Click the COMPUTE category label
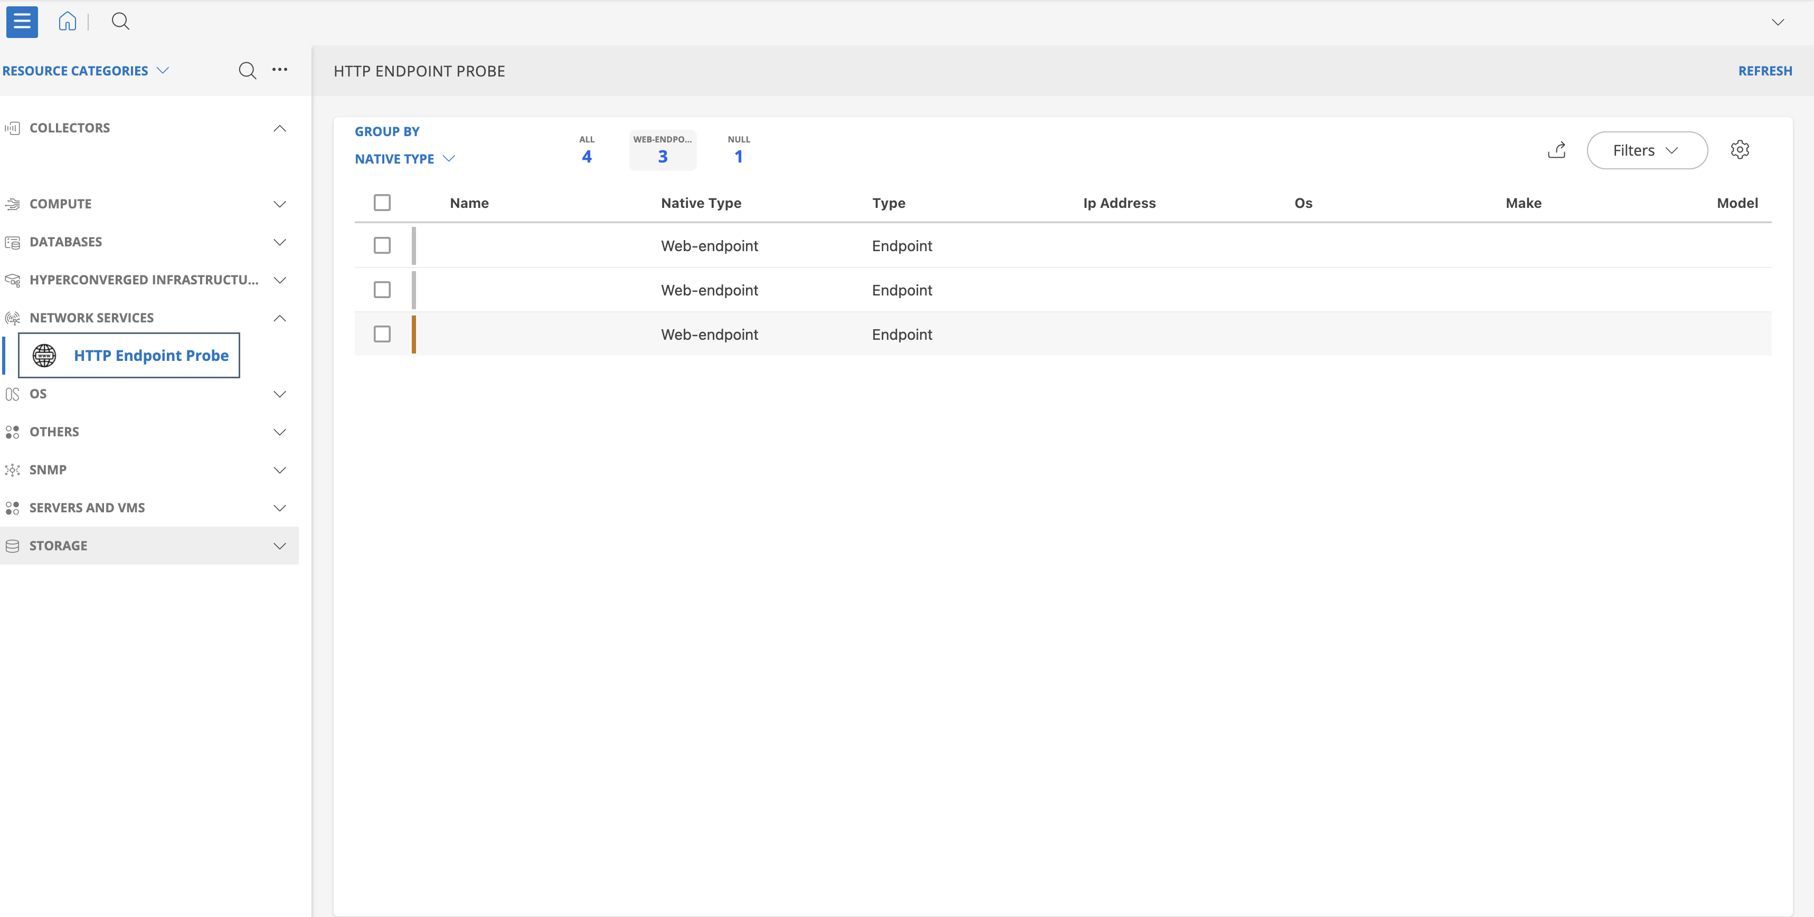The width and height of the screenshot is (1814, 917). (61, 204)
